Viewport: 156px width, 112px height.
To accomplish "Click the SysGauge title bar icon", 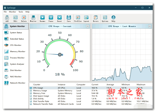I will [5, 8].
